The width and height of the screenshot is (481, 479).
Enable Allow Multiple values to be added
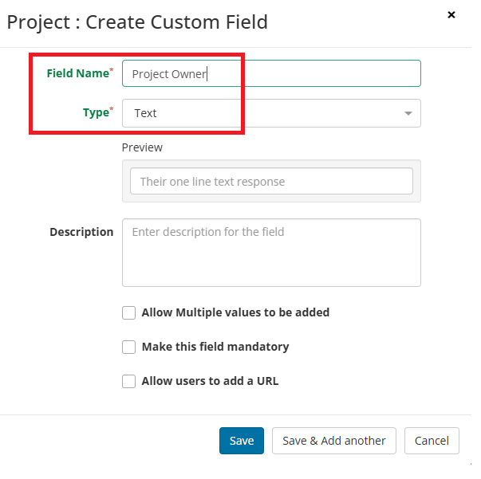[129, 312]
